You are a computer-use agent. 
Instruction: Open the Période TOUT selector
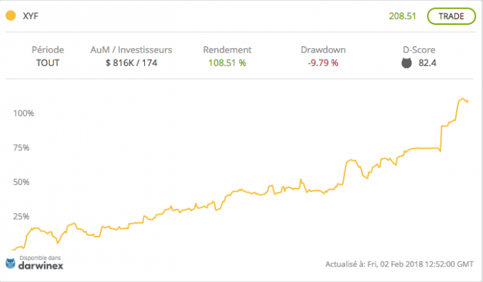tap(48, 62)
